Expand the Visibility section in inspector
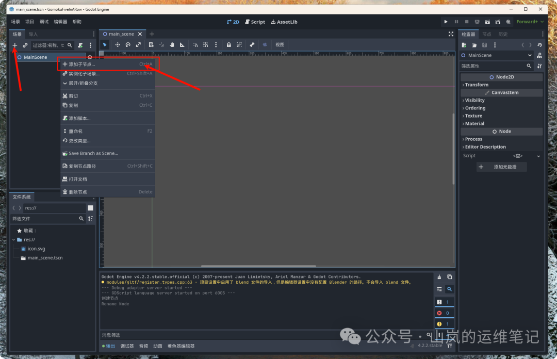 point(474,100)
